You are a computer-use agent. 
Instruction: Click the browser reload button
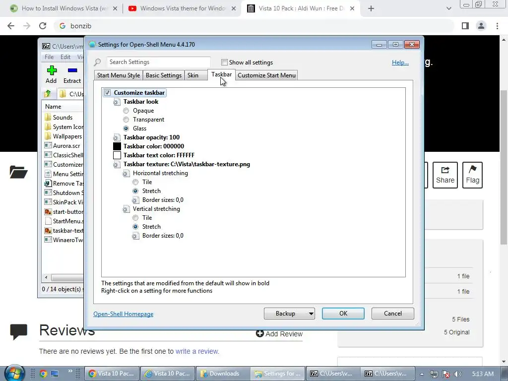(43, 26)
